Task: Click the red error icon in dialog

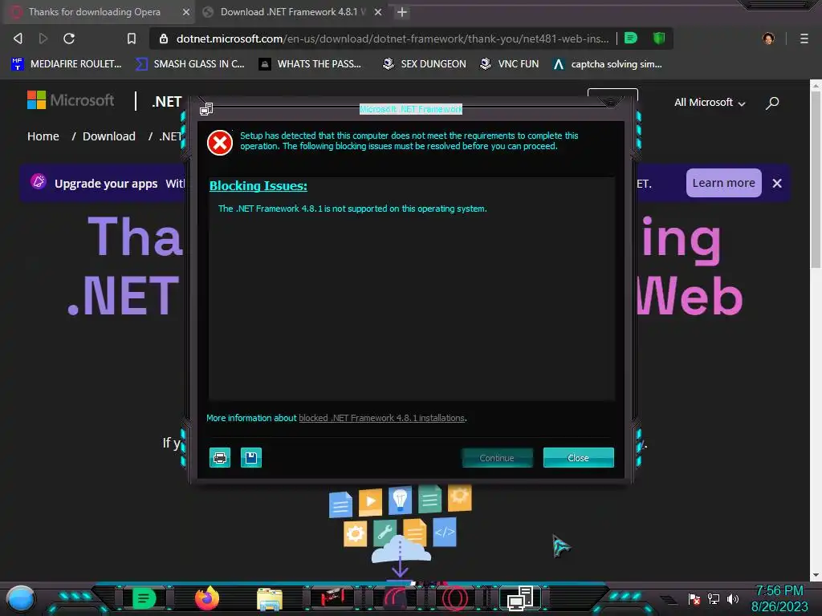Action: coord(220,143)
